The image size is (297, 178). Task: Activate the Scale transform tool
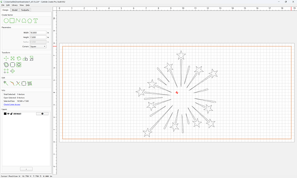tap(12, 58)
